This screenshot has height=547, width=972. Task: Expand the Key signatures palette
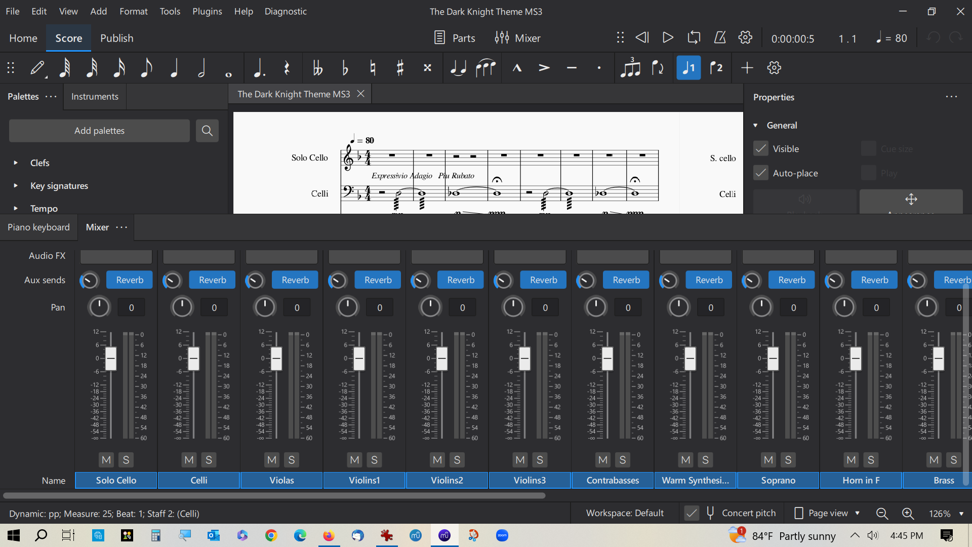59,185
